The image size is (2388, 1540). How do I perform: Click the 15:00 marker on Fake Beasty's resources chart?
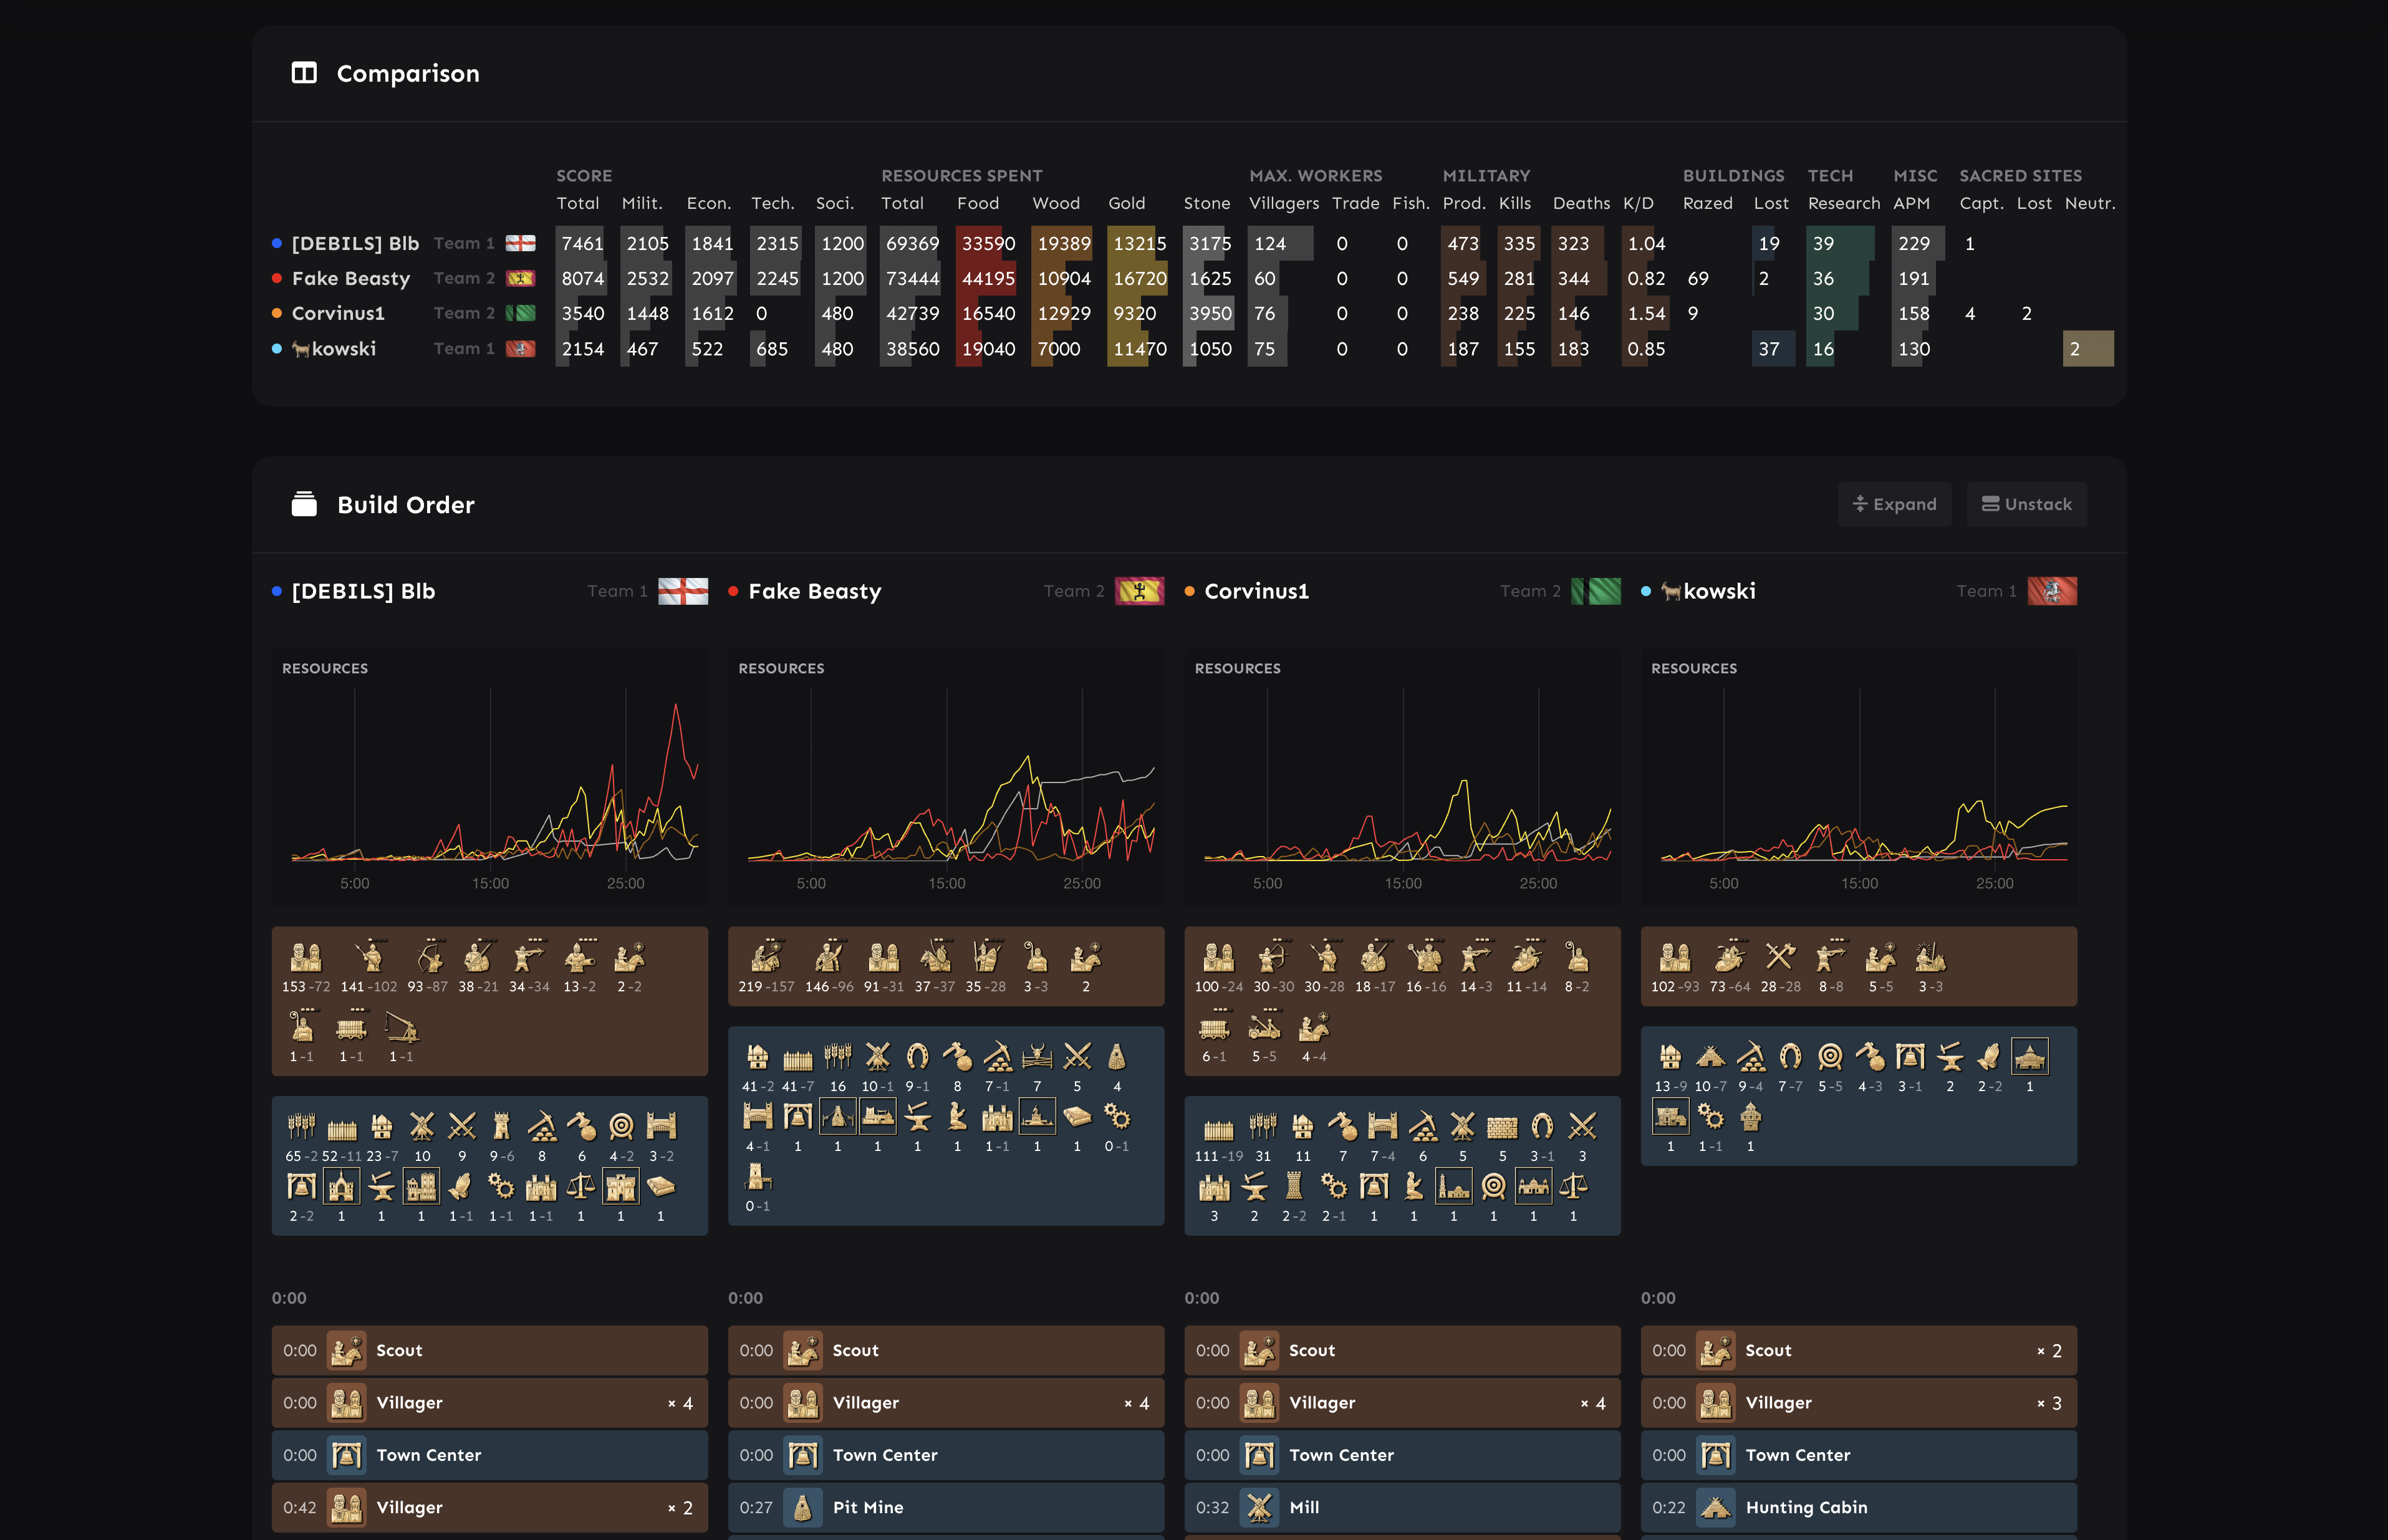click(946, 883)
